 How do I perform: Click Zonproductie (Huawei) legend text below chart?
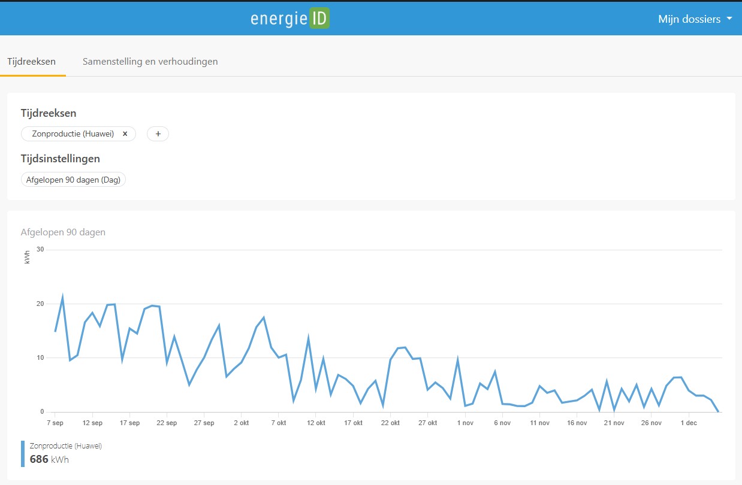point(65,446)
